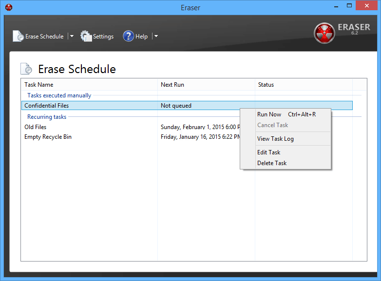Click the Erase Schedule toolbar icon
Image resolution: width=381 pixels, height=281 pixels.
[x=19, y=36]
